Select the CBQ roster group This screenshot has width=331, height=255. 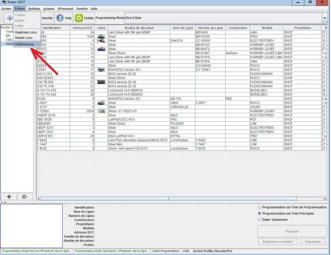[x=9, y=40]
